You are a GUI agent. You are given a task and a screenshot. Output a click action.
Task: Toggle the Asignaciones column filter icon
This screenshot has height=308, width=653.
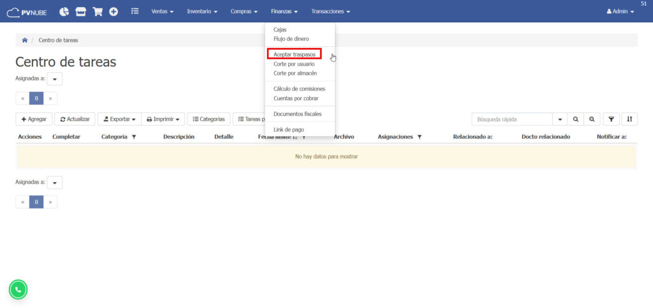[x=419, y=137]
